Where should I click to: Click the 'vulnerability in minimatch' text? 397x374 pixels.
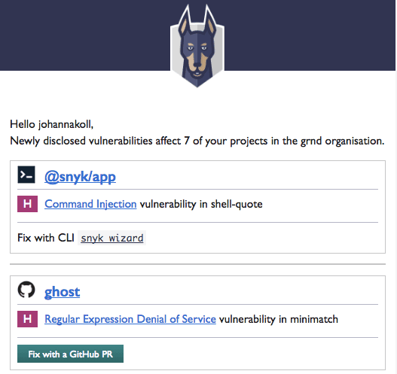(279, 319)
